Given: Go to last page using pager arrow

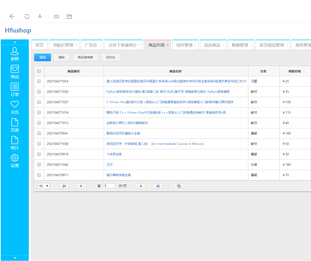Looking at the screenshot, I should tap(158, 186).
